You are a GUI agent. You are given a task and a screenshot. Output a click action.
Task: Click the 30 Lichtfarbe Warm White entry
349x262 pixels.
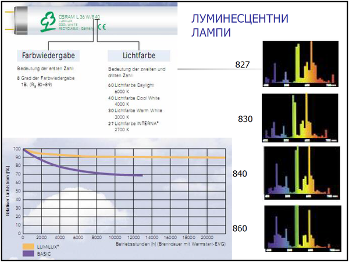(x=135, y=113)
